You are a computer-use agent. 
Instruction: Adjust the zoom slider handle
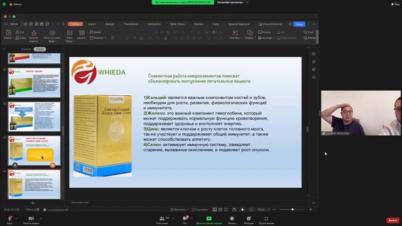coord(292,210)
